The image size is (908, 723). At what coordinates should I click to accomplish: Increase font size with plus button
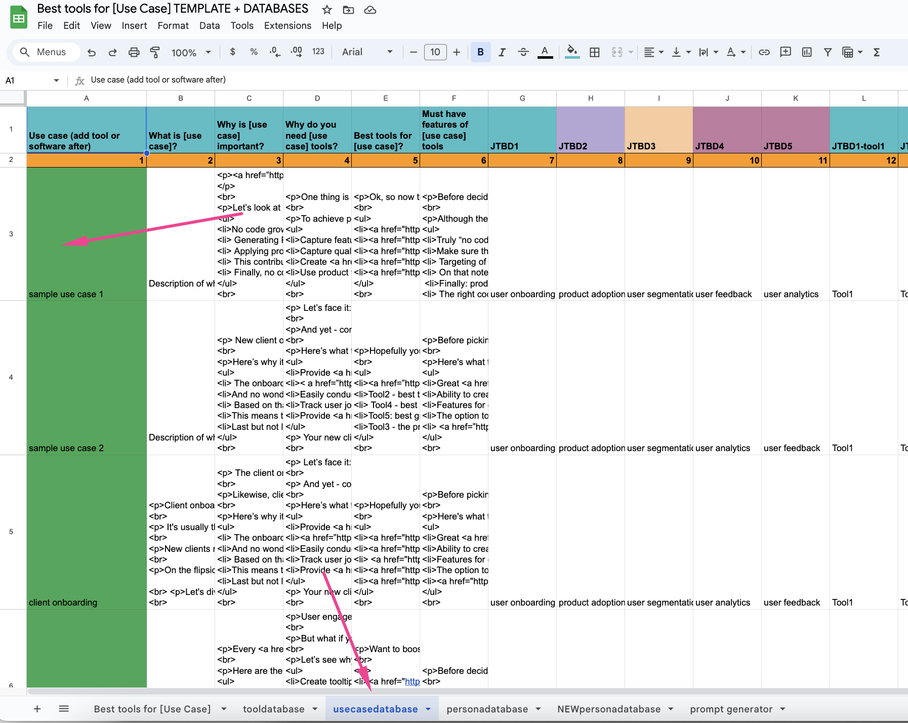[457, 52]
